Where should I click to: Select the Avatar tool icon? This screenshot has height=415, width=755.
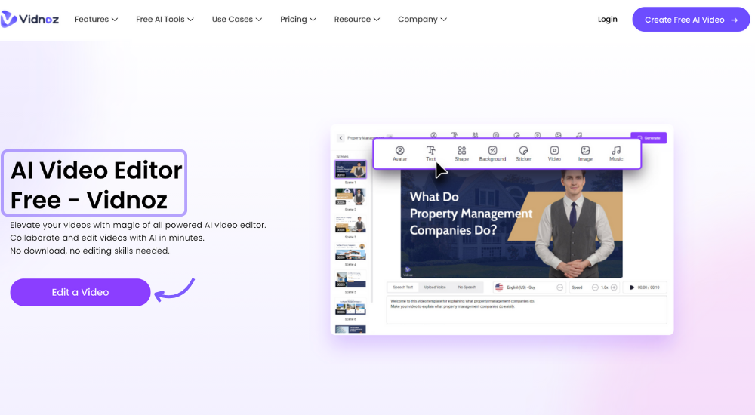click(399, 151)
